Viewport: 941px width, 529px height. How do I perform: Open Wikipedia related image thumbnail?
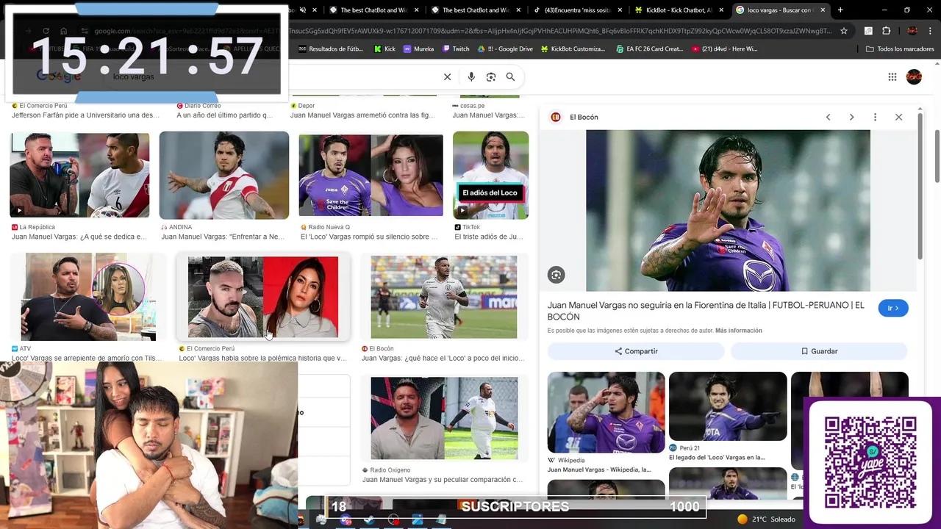click(606, 412)
